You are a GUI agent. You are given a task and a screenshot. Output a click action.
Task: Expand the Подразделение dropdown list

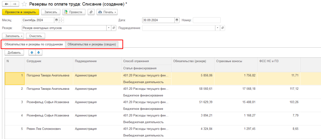[x=218, y=28]
